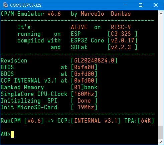Minimize the COM3 ESPC3-32S window
This screenshot has height=145, width=164.
point(126,5)
